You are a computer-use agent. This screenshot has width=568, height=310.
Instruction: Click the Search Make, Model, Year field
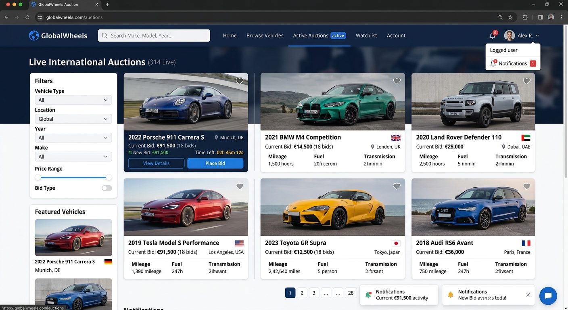click(154, 36)
